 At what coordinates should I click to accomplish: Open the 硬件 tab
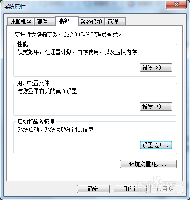(x=45, y=22)
